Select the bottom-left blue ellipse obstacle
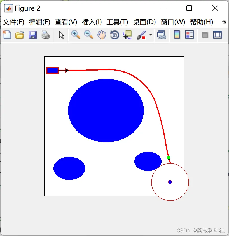 tap(69, 168)
